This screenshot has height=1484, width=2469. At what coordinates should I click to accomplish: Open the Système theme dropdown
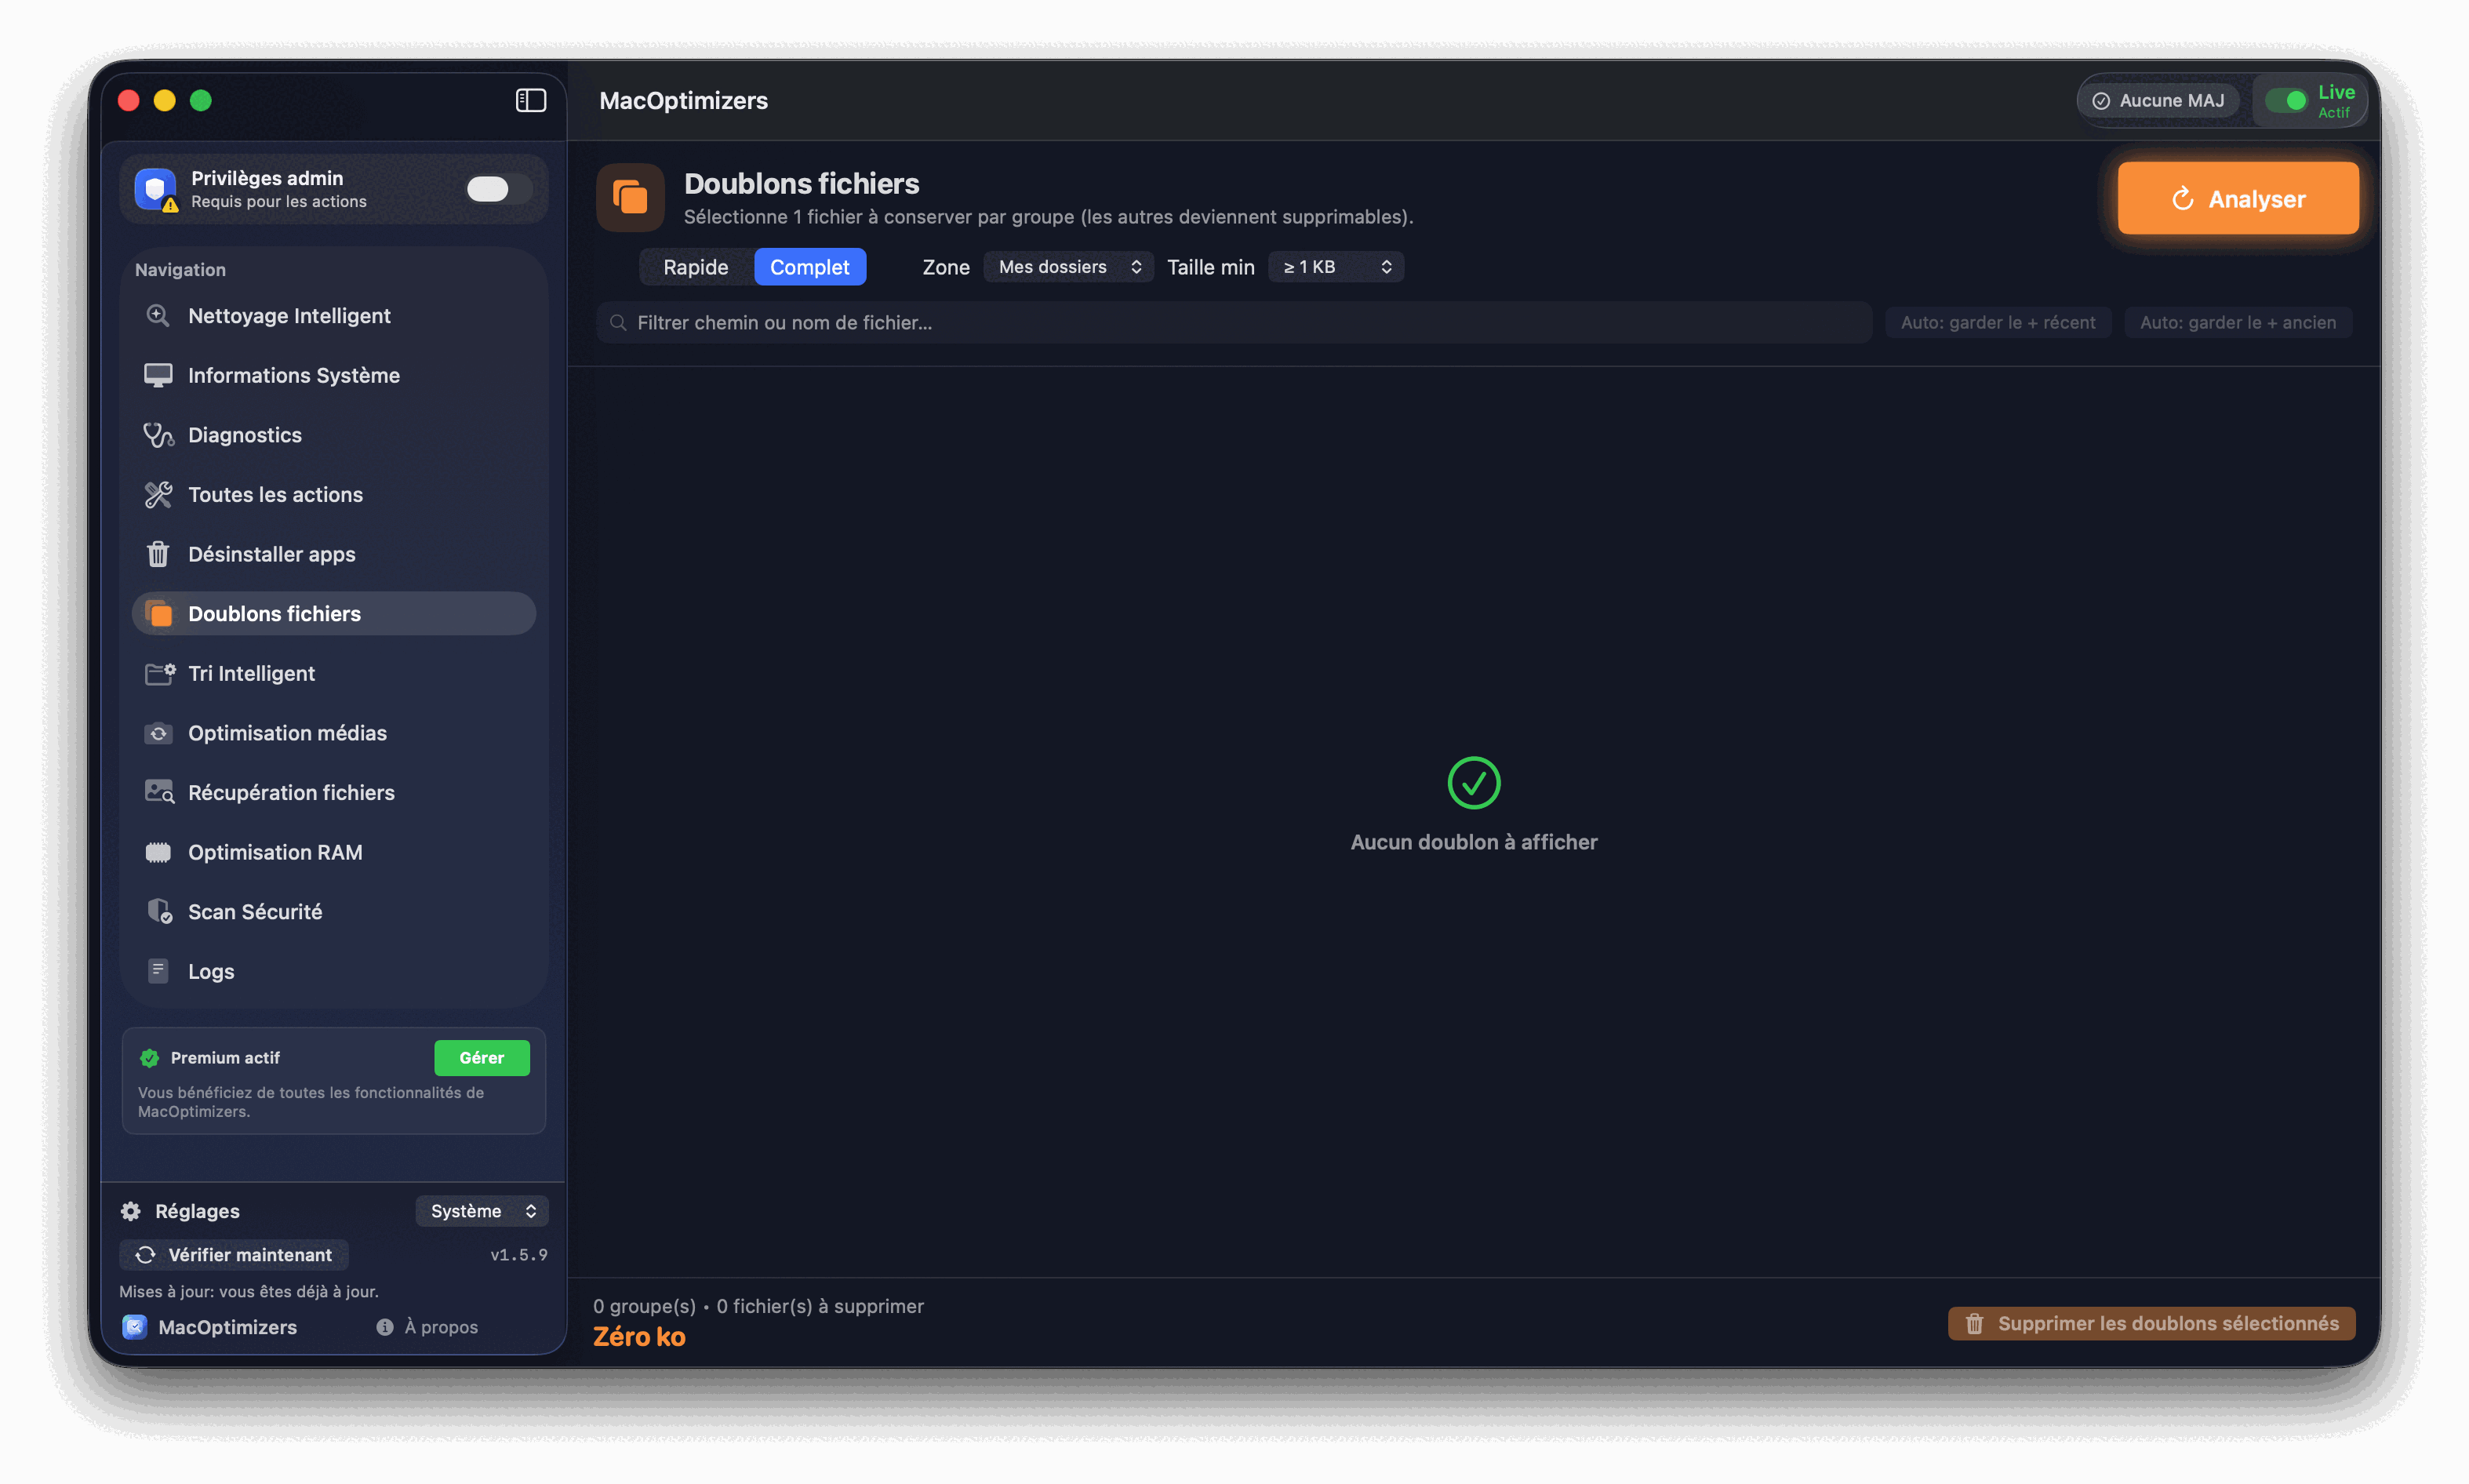click(x=482, y=1211)
